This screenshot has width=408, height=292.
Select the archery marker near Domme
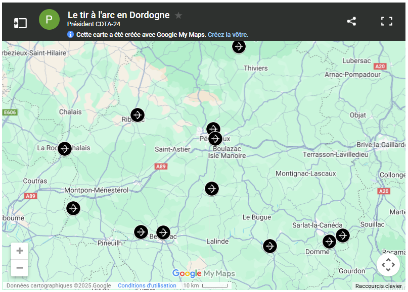[330, 242]
